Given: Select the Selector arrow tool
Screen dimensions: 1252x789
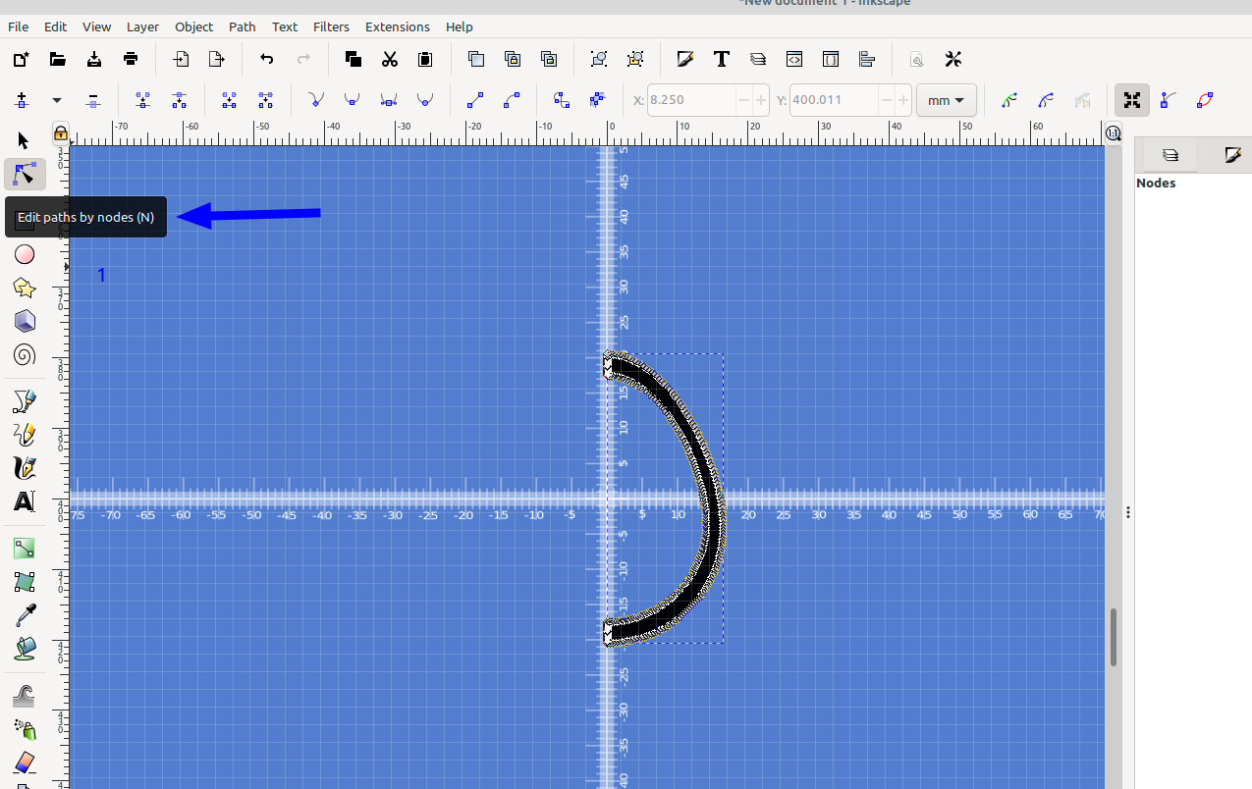Looking at the screenshot, I should [x=25, y=141].
